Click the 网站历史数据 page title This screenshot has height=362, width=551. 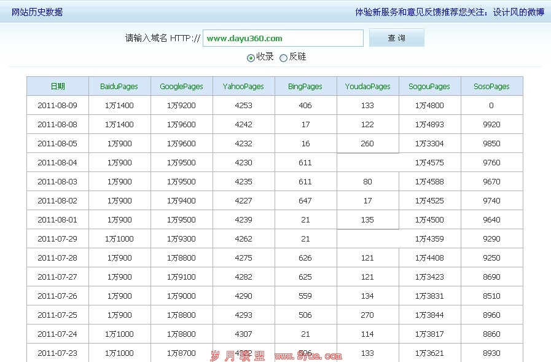[x=37, y=12]
